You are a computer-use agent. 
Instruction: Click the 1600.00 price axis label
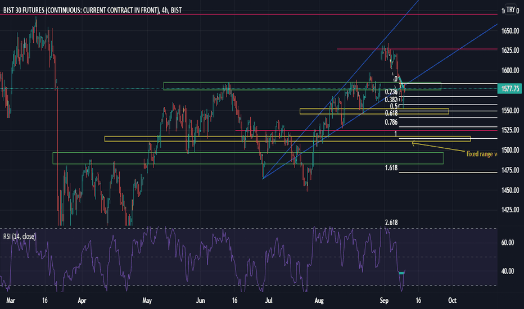click(x=511, y=70)
